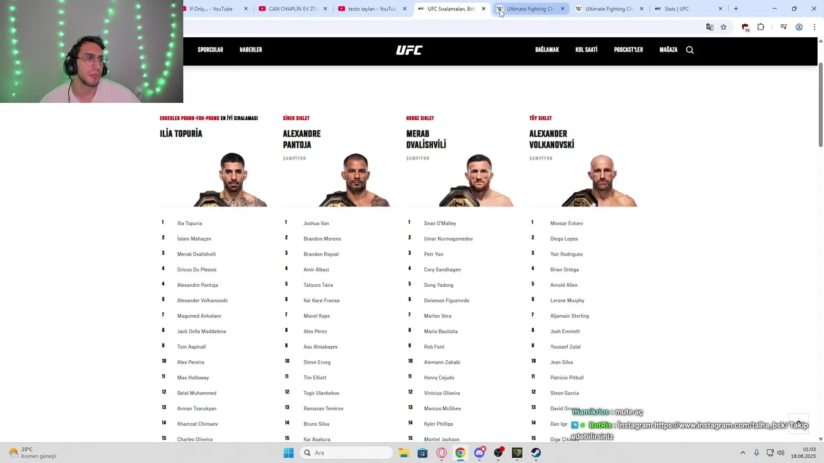Click Merab Dvalishvili's champion photo
The image size is (824, 463).
pos(478,179)
